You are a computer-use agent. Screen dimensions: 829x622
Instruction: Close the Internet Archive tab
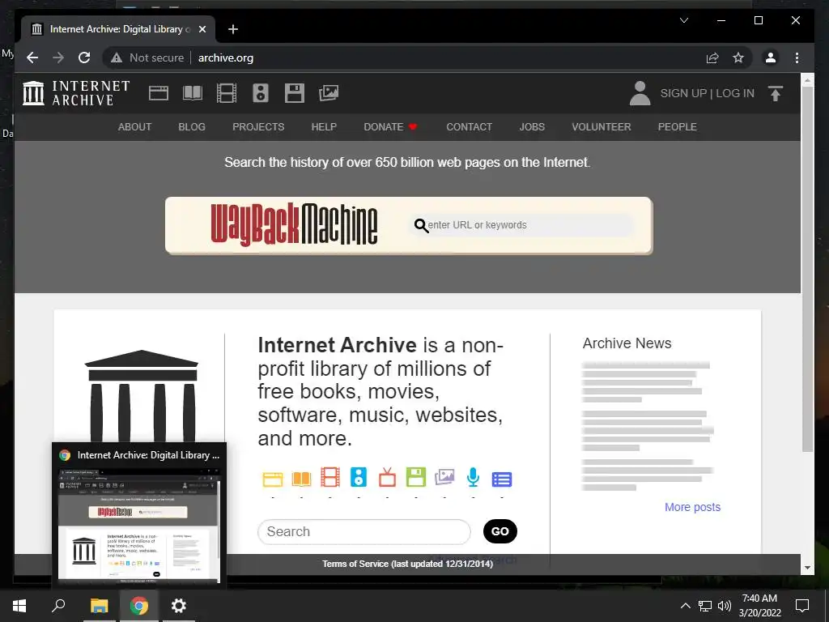202,29
